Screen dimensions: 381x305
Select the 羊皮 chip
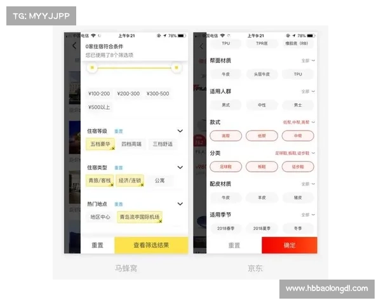coord(262,198)
